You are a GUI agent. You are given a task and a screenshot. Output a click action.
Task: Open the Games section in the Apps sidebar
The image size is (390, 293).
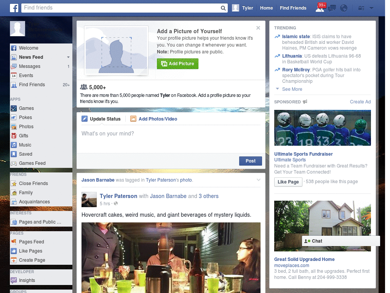click(26, 108)
